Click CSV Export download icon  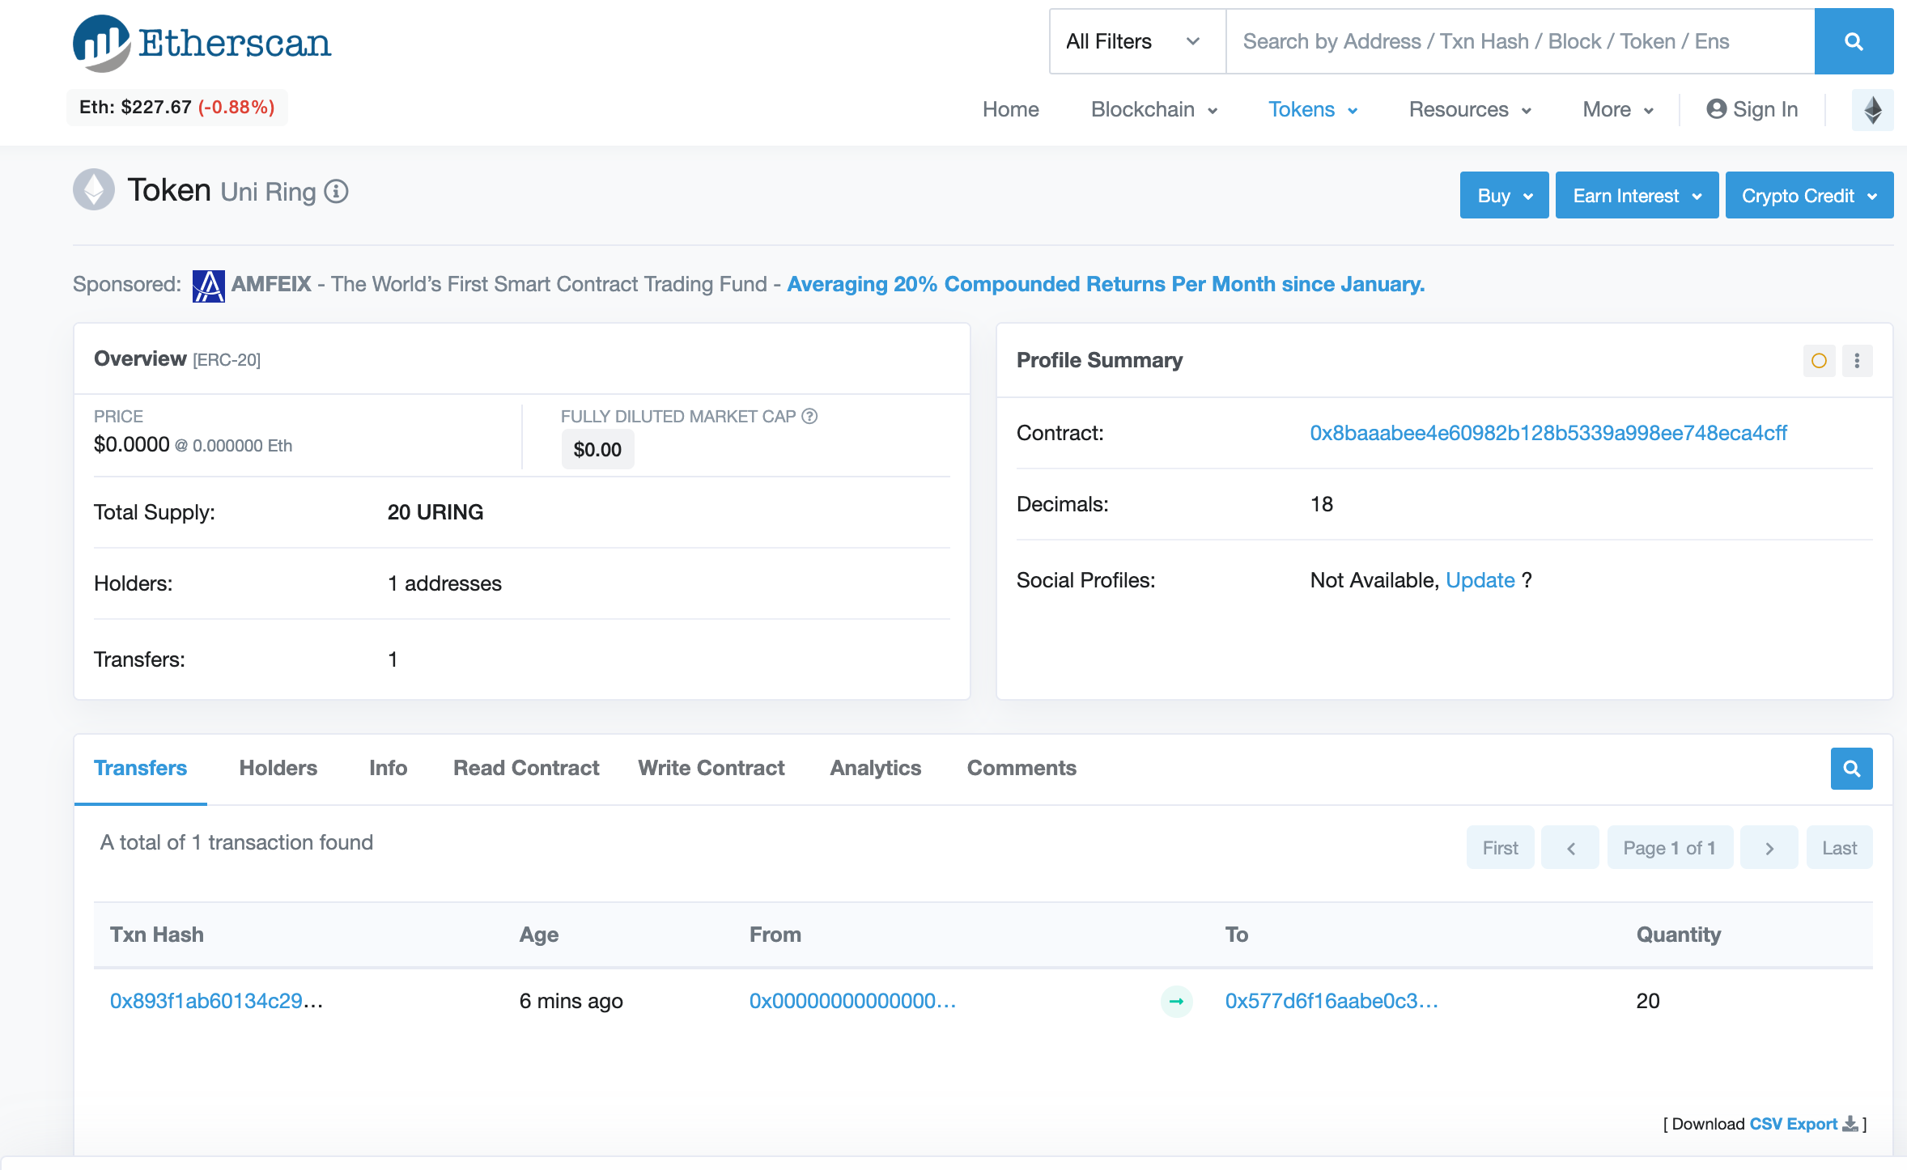(1850, 1124)
